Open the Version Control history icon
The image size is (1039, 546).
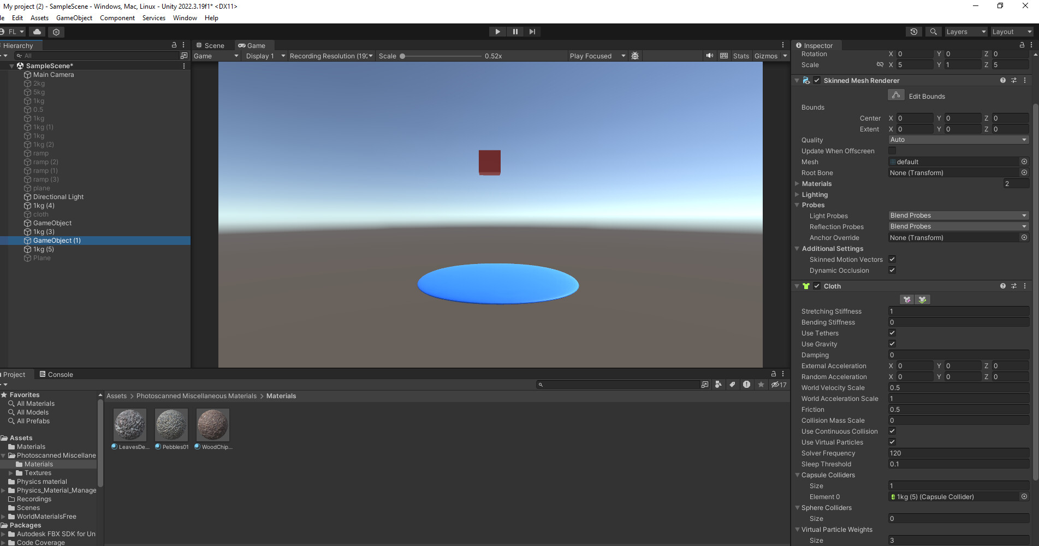tap(914, 31)
